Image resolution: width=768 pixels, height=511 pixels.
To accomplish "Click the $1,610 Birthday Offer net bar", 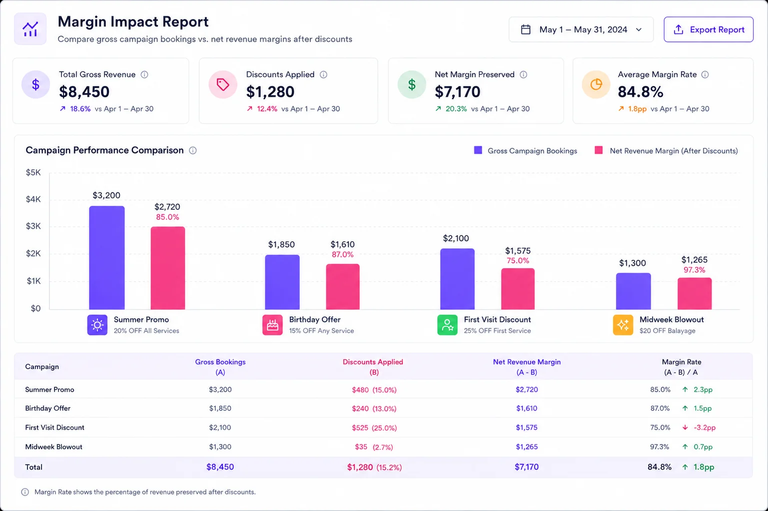I will click(x=343, y=287).
